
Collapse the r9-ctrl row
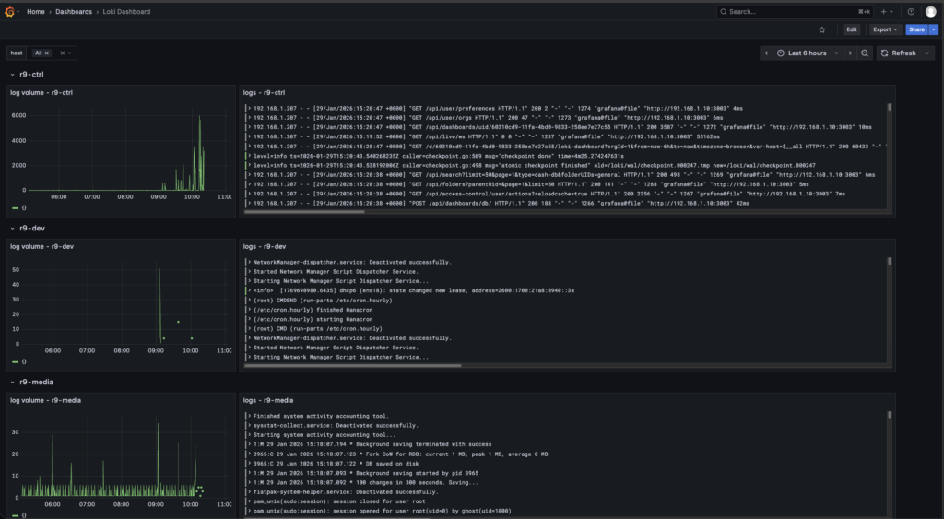click(12, 74)
